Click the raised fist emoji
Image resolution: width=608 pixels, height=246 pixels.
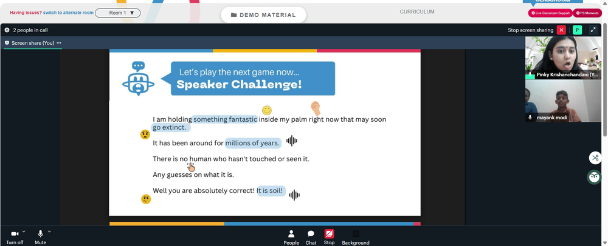[x=316, y=108]
